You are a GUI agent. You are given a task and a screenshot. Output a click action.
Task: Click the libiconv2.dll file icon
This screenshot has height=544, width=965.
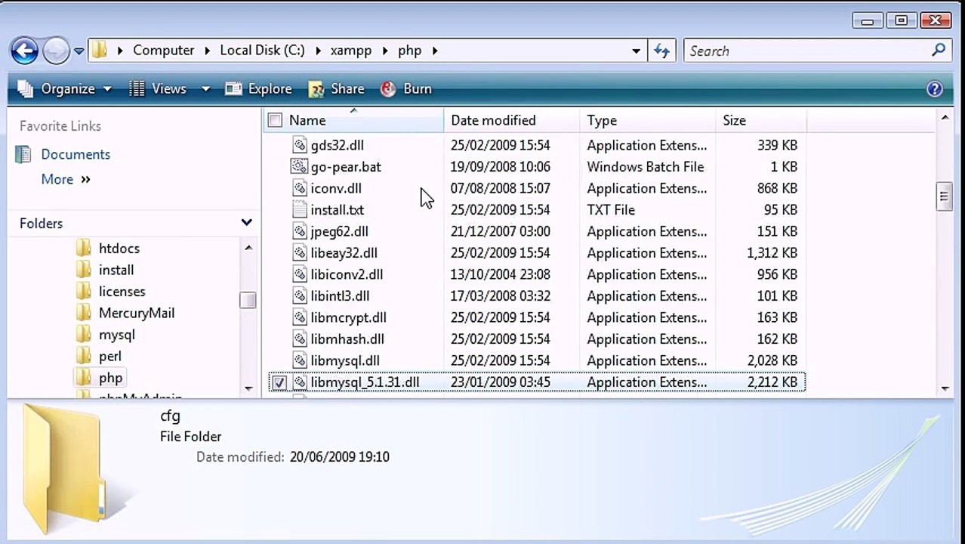point(300,274)
